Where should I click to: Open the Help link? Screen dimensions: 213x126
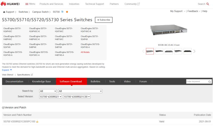205,11
